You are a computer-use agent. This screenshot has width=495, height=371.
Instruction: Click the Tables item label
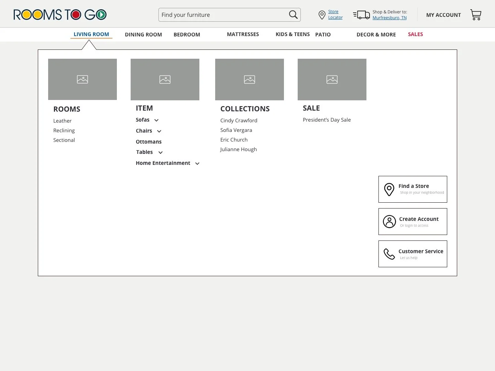[x=144, y=152]
